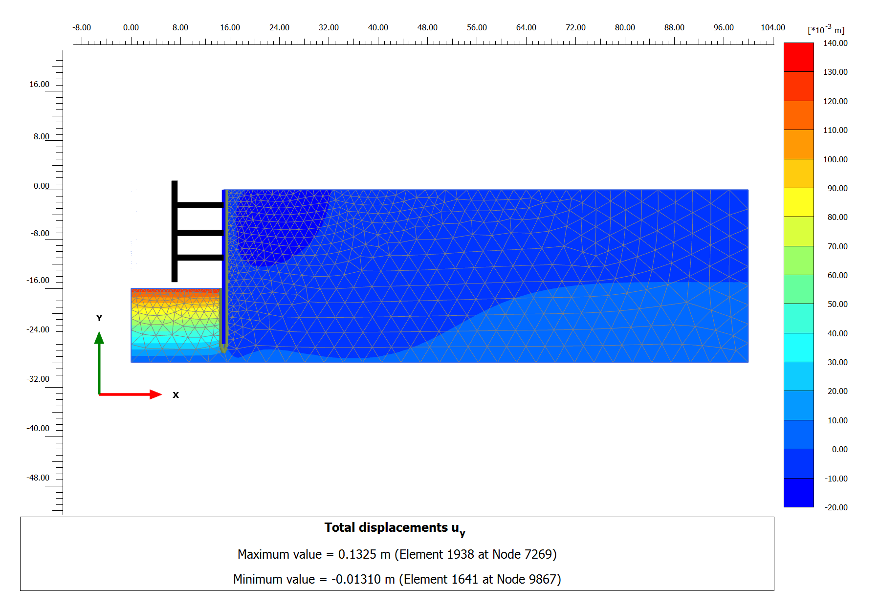Click the Maximum value text line
The height and width of the screenshot is (611, 880).
[x=397, y=554]
